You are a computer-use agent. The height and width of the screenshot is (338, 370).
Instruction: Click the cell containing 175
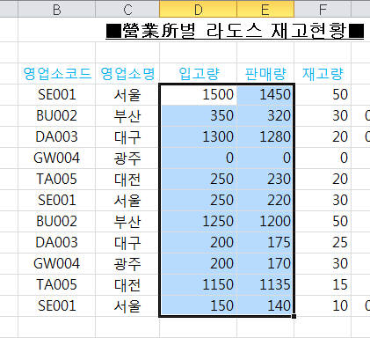click(x=265, y=243)
